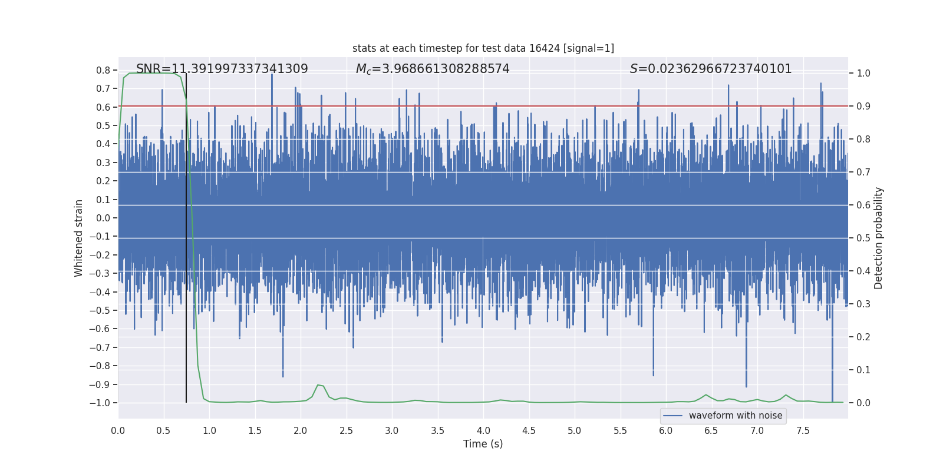This screenshot has width=943, height=471.
Task: Click the S=0.0236 annotation text
Action: tap(711, 69)
